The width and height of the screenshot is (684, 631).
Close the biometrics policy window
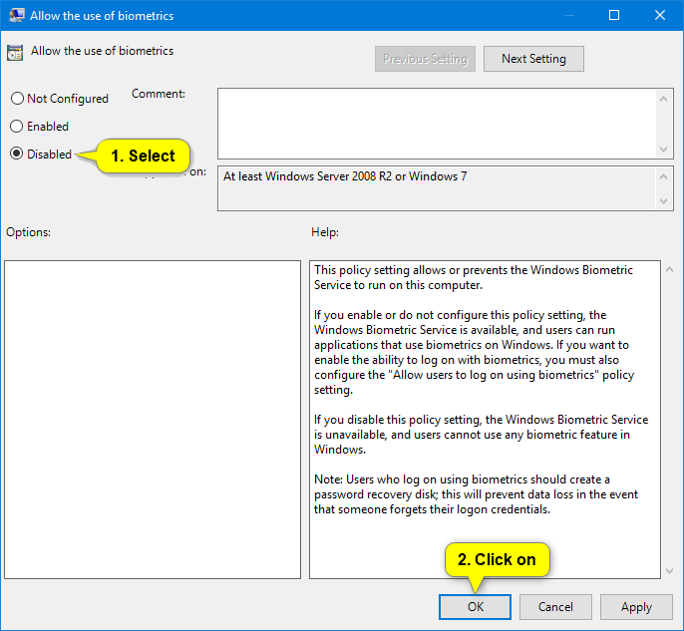[660, 15]
